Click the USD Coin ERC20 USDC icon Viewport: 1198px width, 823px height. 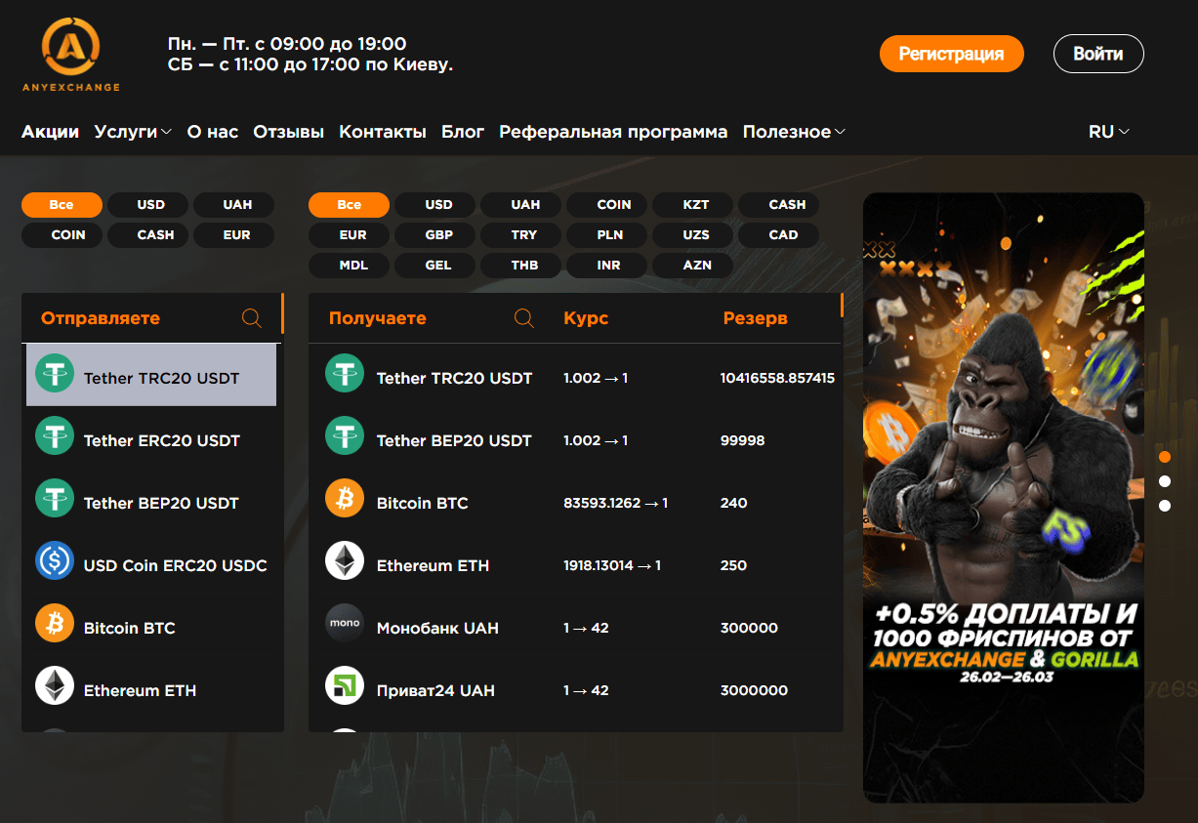[x=55, y=560]
